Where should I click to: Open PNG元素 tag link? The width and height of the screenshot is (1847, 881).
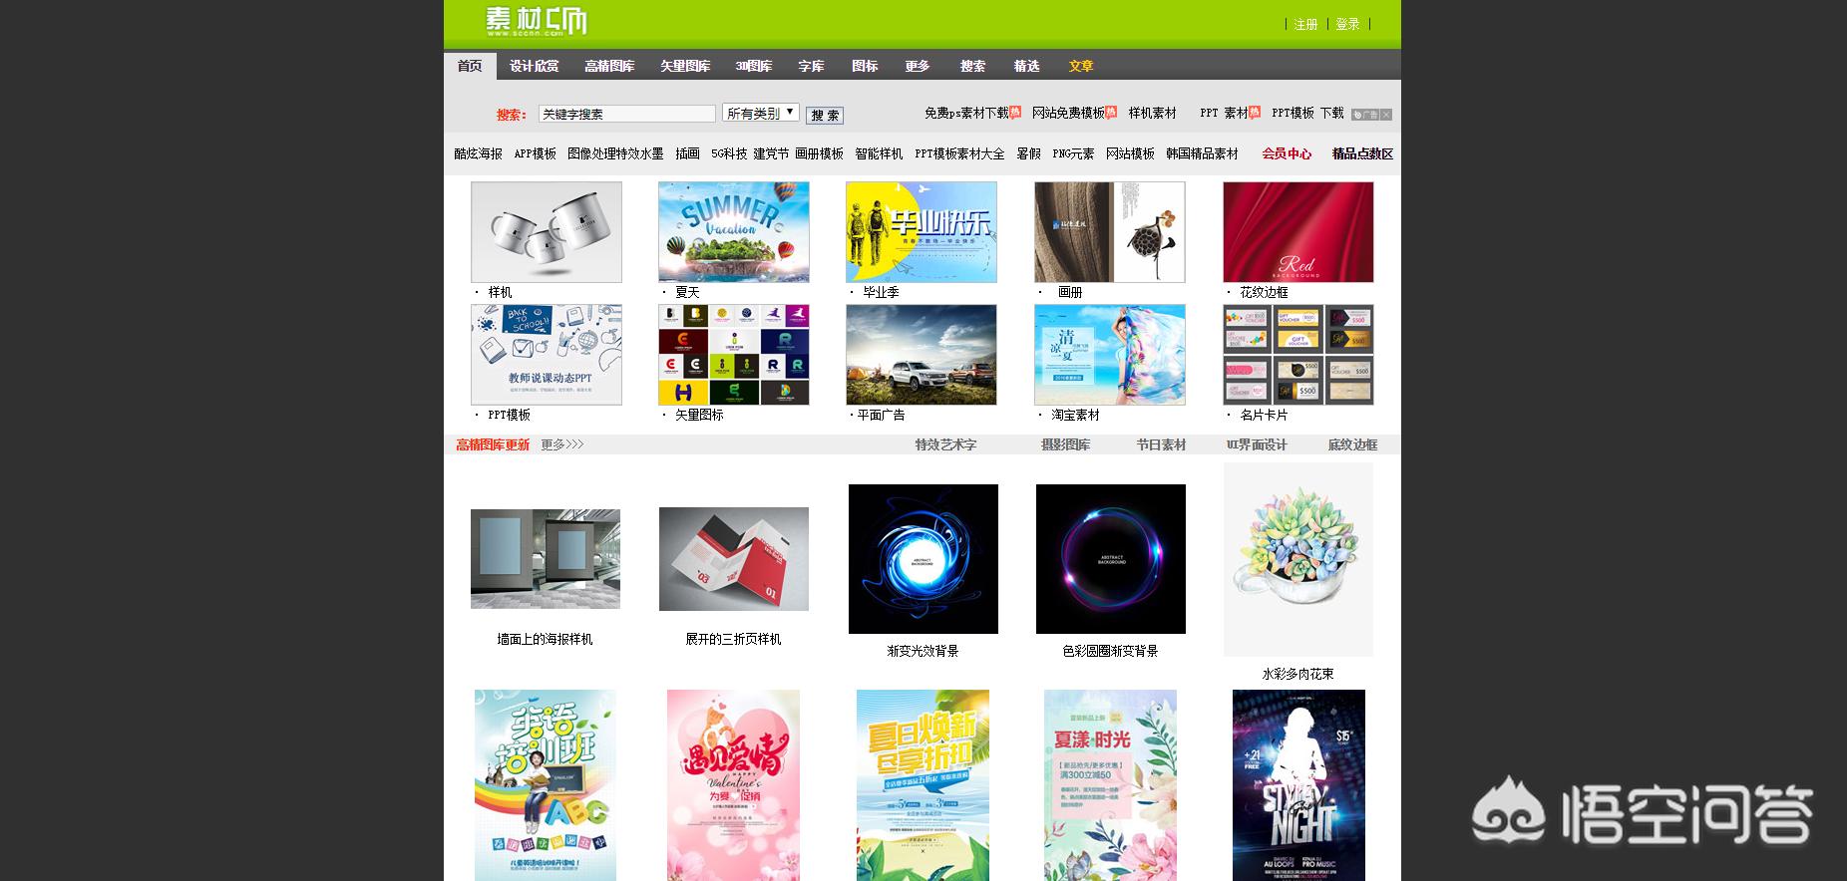1073,153
